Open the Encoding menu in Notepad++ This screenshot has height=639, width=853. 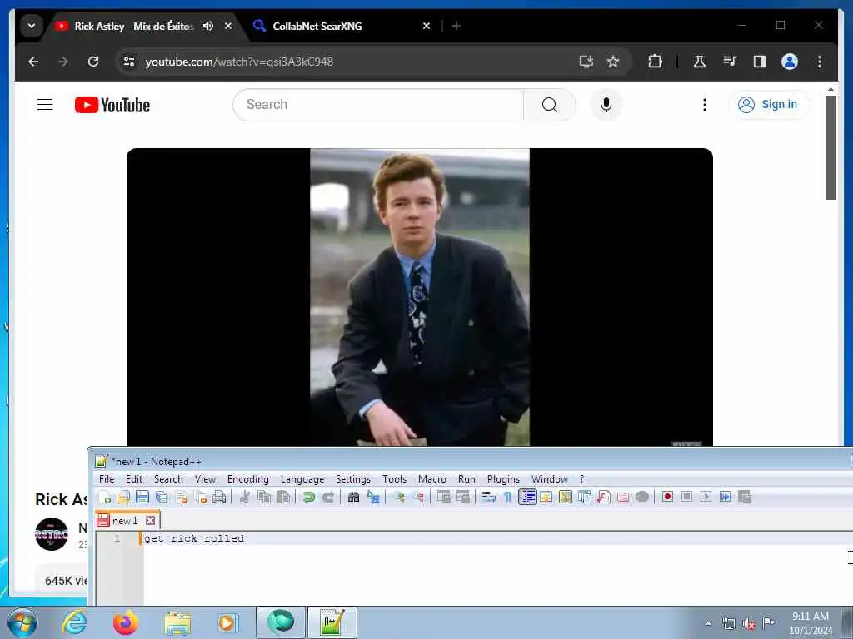pyautogui.click(x=248, y=478)
